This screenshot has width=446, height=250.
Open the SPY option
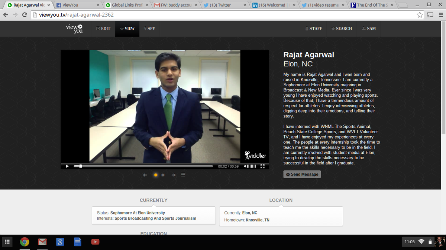pyautogui.click(x=149, y=29)
